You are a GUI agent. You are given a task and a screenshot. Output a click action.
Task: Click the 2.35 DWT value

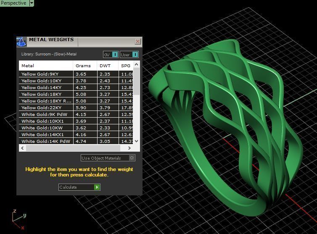click(x=105, y=74)
